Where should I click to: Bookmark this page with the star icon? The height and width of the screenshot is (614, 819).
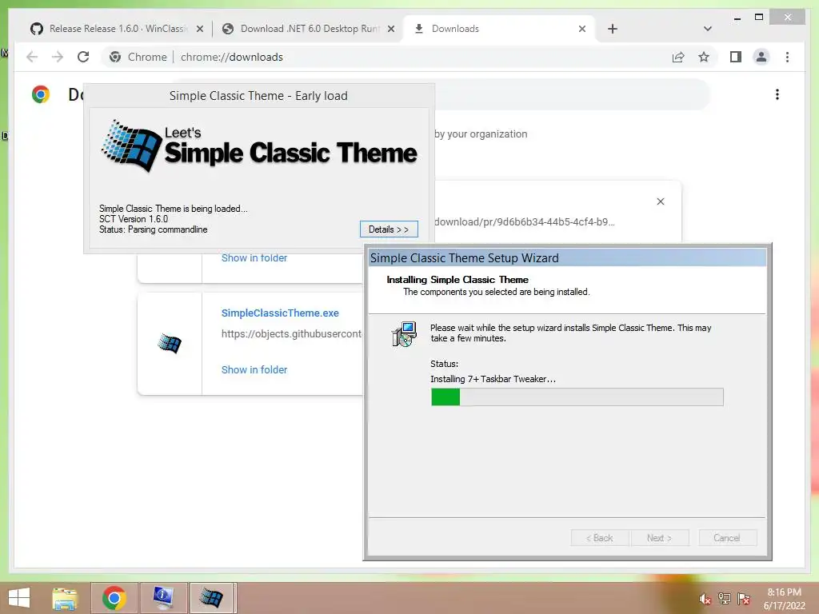pyautogui.click(x=704, y=57)
